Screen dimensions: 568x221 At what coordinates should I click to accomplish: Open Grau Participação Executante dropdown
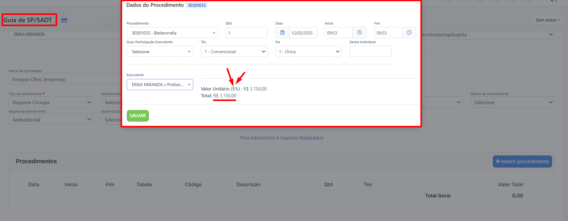pos(160,51)
